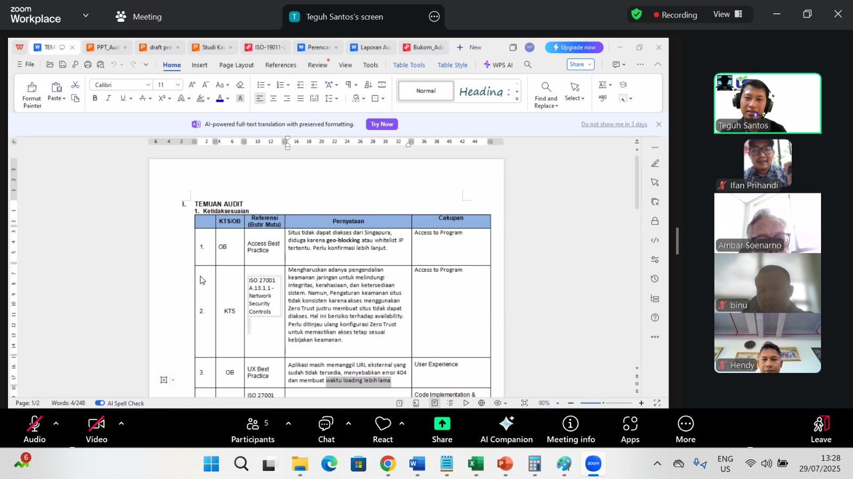Expand the View dropdown in Zoom

(x=728, y=14)
